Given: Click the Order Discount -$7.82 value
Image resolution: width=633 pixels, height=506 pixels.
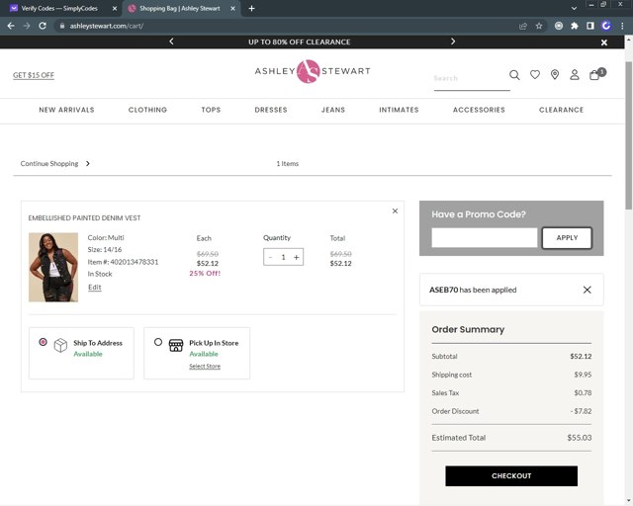Looking at the screenshot, I should [x=581, y=411].
